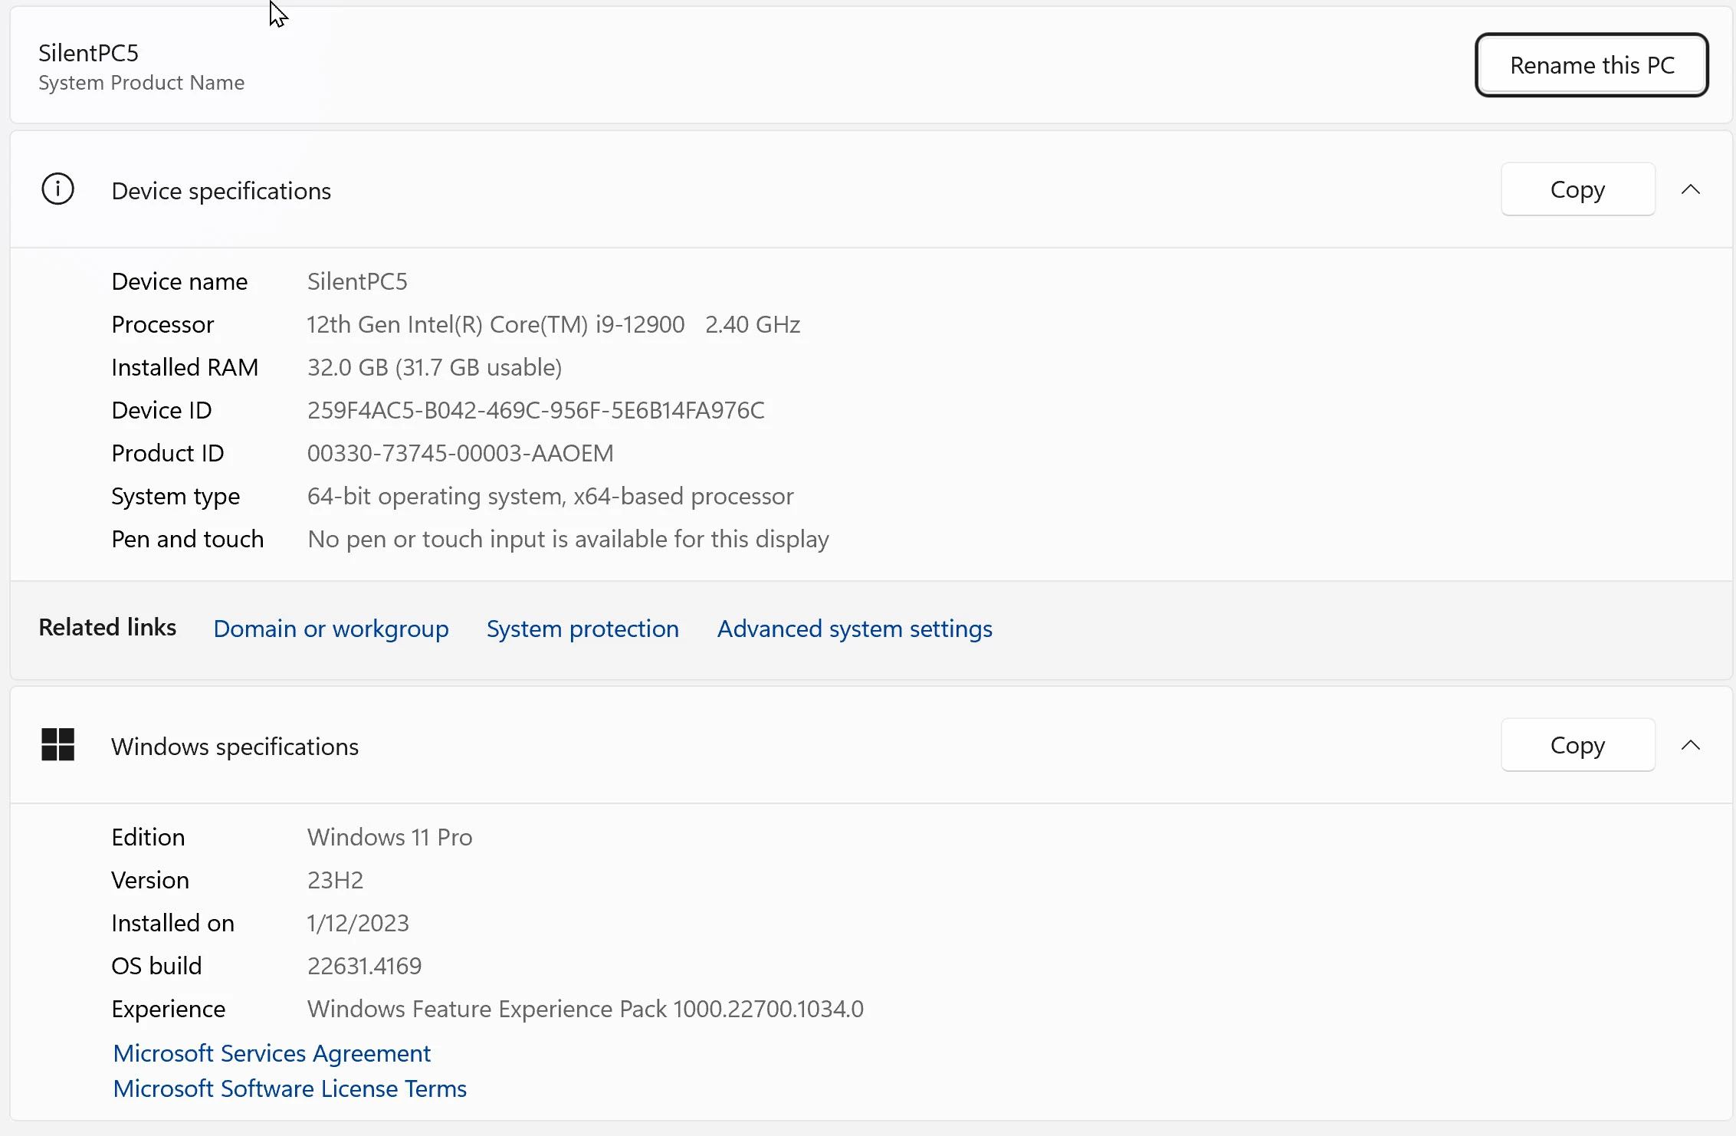Click the Windows logo icon
This screenshot has height=1136, width=1736.
pyautogui.click(x=57, y=745)
